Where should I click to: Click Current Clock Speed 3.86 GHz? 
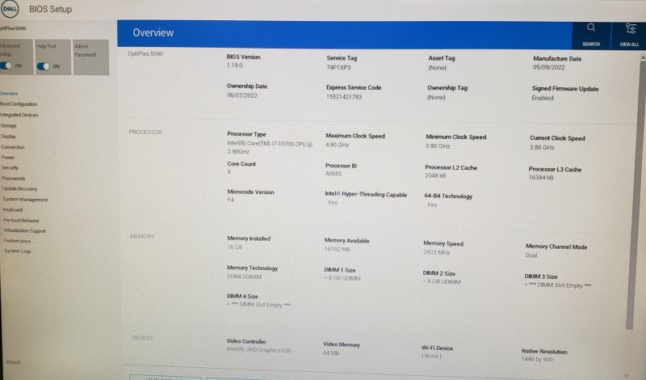(x=542, y=147)
